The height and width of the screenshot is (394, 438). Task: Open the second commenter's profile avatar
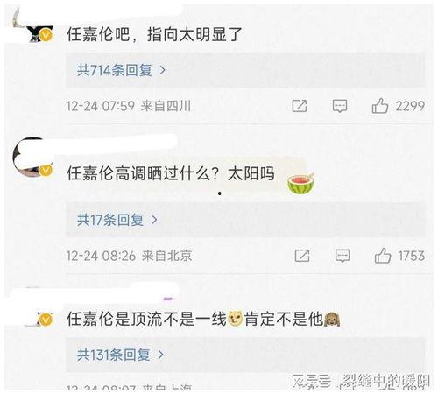click(x=31, y=158)
